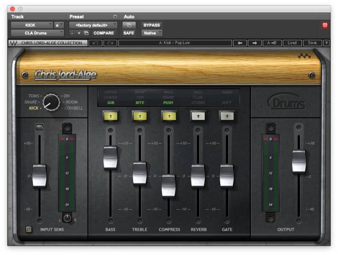Toggle the small button above Input Sens fader

tap(40, 127)
